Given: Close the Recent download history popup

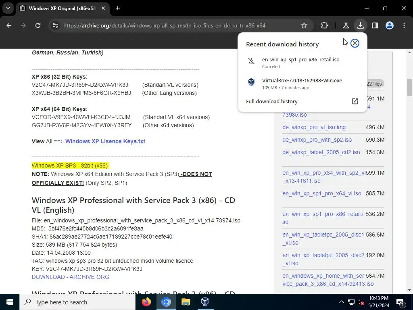Looking at the screenshot, I should tap(355, 43).
